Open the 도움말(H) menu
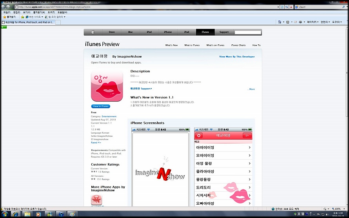The width and height of the screenshot is (349, 218). [x=62, y=13]
